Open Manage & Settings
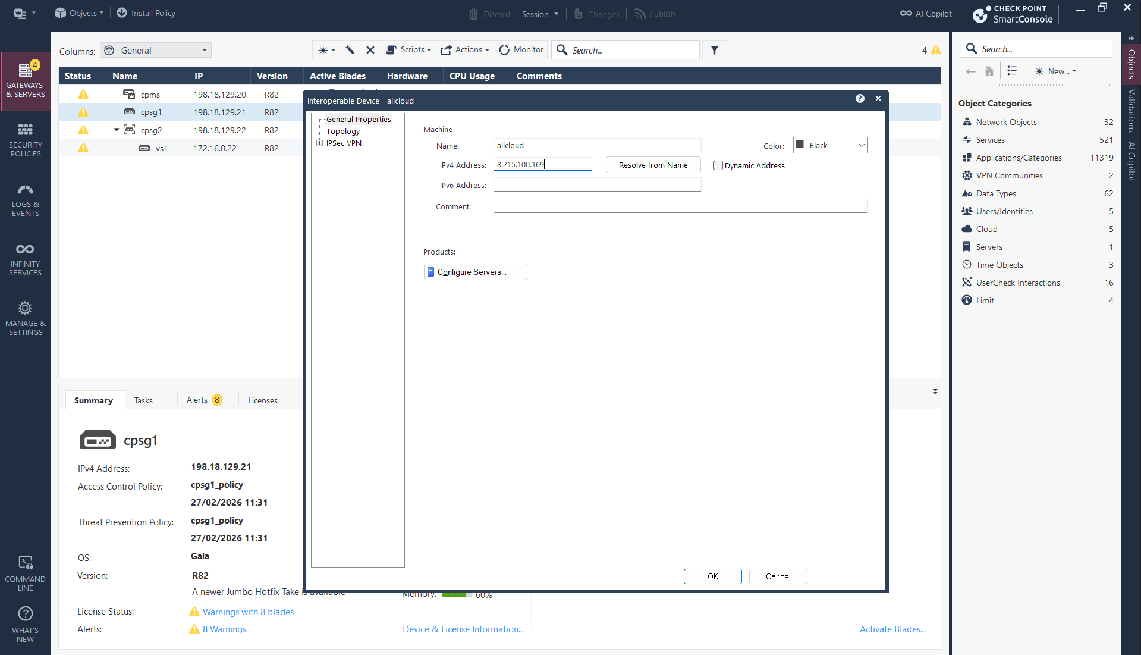1141x655 pixels. tap(25, 318)
